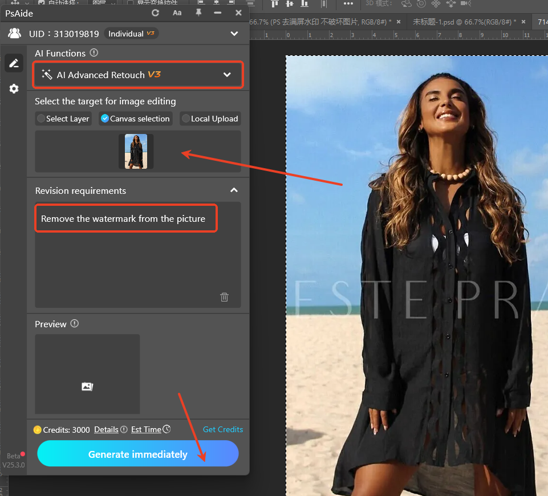The height and width of the screenshot is (496, 548).
Task: Open the more options ellipsis in Photoshop toolbar
Action: coord(348,4)
